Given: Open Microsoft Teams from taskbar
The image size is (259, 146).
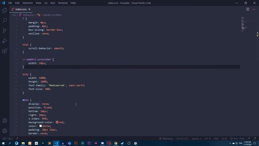Looking at the screenshot, I should coord(69,143).
